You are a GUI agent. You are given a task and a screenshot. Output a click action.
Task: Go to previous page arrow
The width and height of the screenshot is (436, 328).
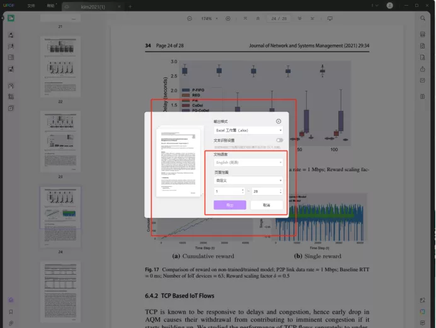coord(258,19)
